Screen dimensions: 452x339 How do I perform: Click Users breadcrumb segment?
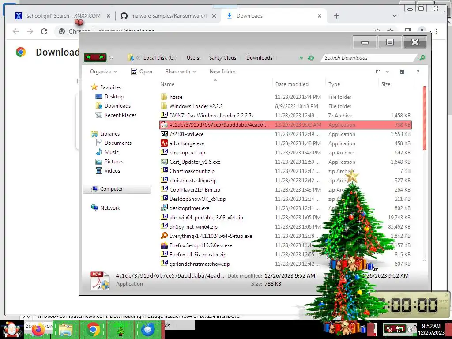pyautogui.click(x=192, y=58)
